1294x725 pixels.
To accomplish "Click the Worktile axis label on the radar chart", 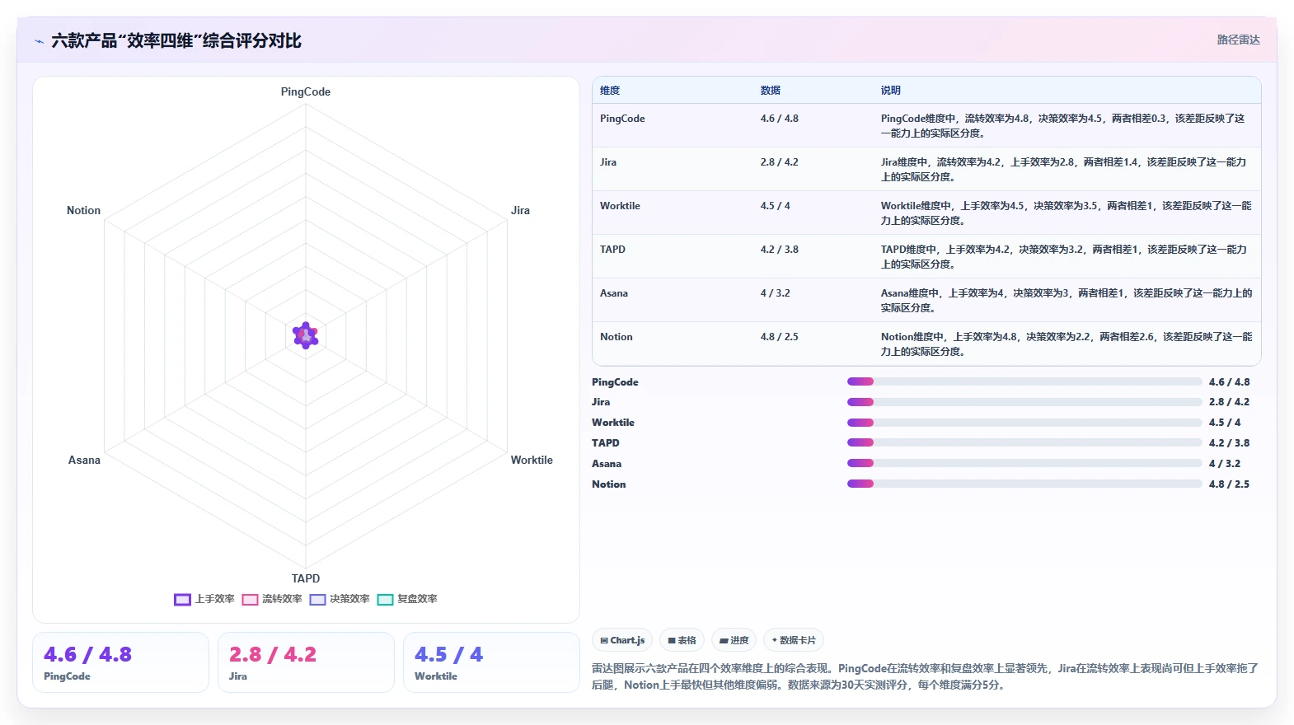I will [532, 460].
